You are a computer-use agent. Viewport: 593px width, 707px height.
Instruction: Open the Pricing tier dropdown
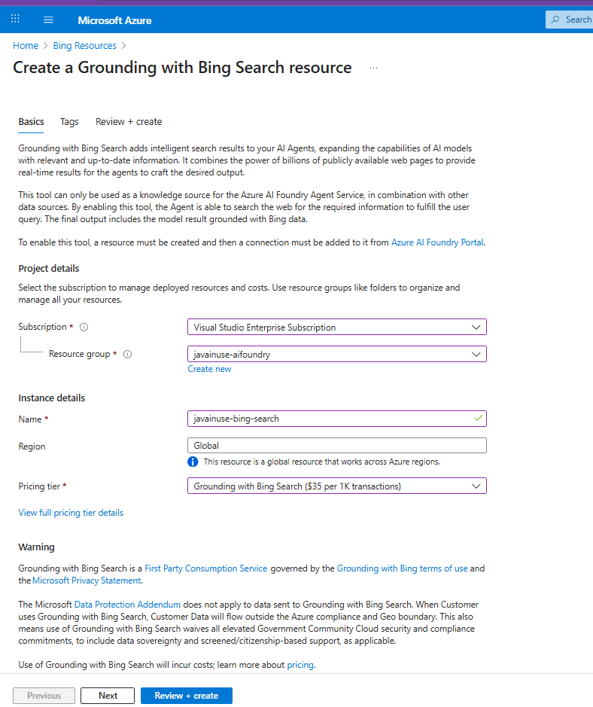click(x=476, y=486)
